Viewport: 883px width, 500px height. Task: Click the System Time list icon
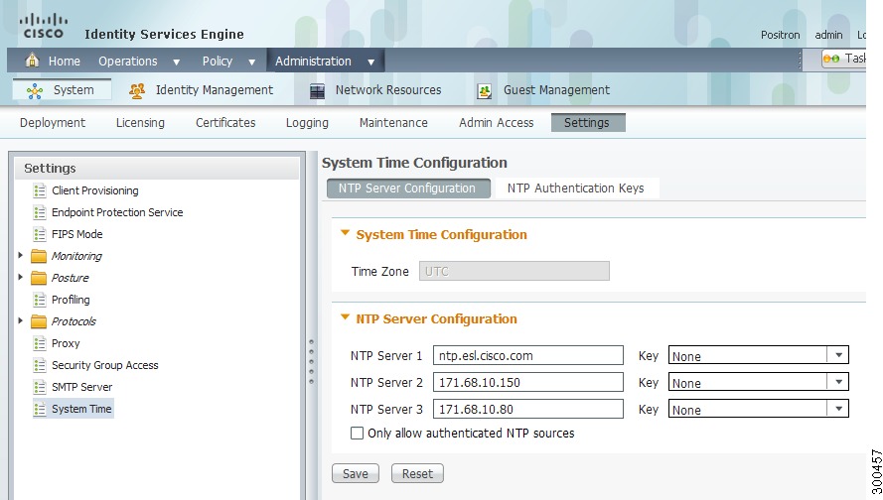40,409
